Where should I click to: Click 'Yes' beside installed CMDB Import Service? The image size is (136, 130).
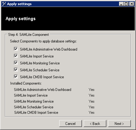coord(92,113)
